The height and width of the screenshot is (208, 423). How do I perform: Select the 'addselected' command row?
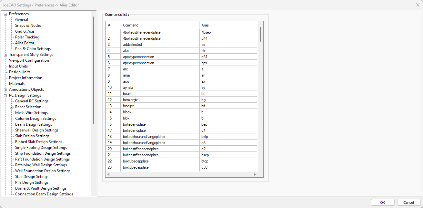click(182, 45)
